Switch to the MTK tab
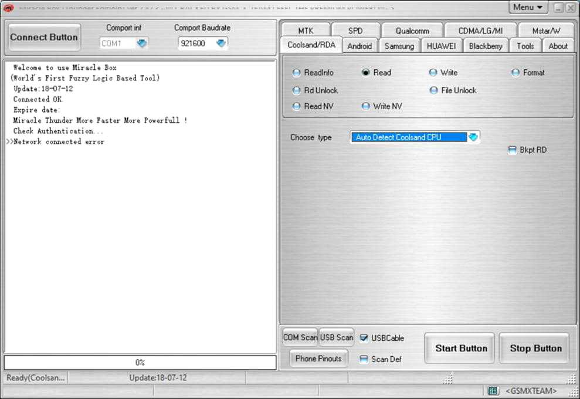This screenshot has height=399, width=580. (x=306, y=31)
